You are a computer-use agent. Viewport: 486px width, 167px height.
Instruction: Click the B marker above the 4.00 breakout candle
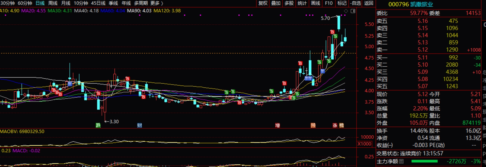click(x=284, y=83)
